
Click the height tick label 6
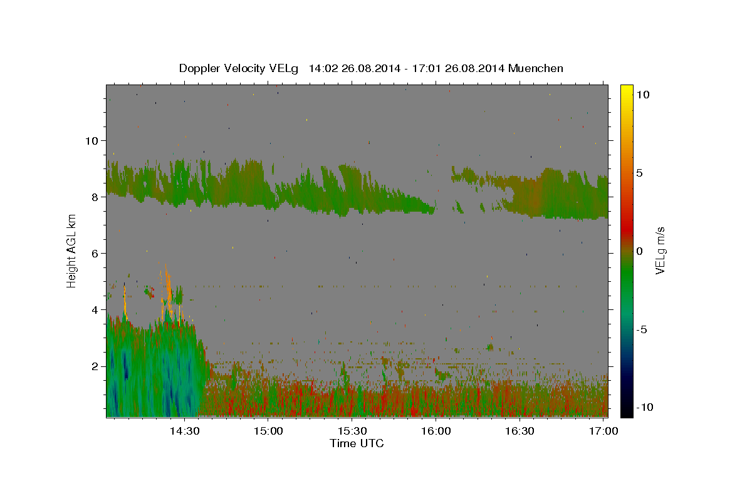[96, 253]
